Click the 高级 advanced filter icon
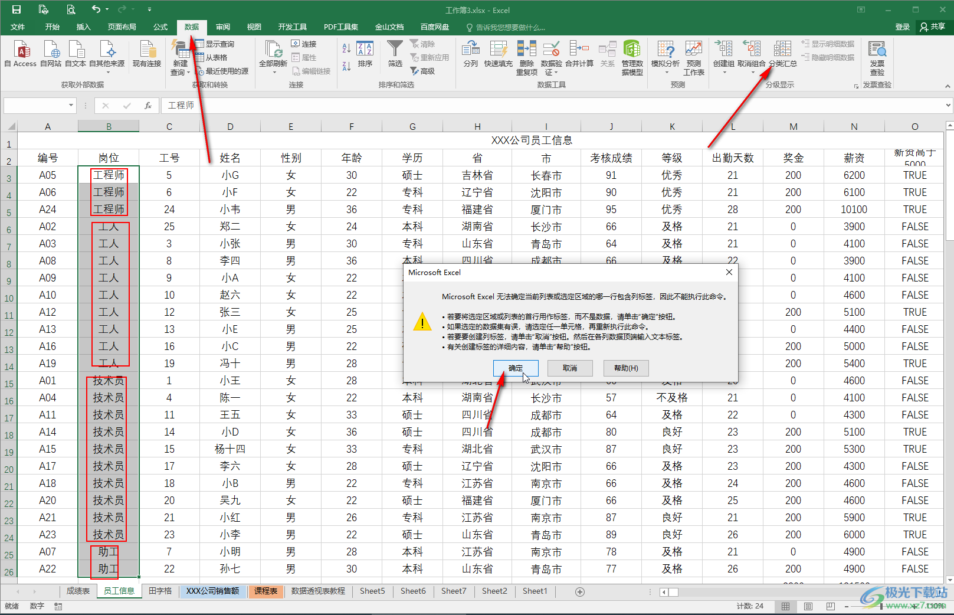954x615 pixels. tap(422, 71)
